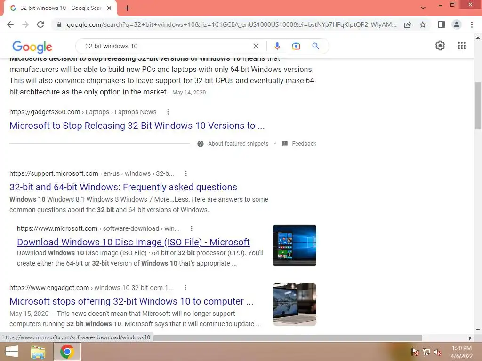This screenshot has height=361, width=482.
Task: Search by image with the camera icon
Action: 296,46
